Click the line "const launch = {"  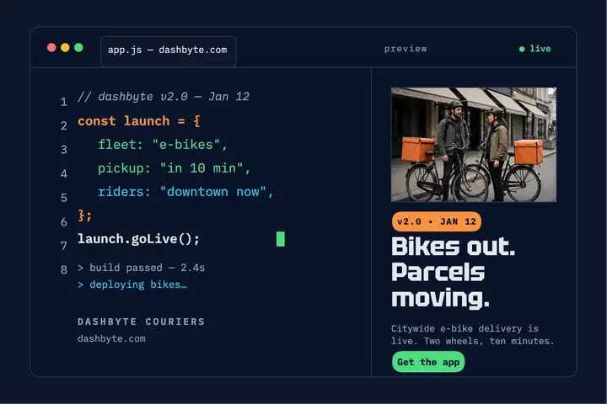point(139,121)
